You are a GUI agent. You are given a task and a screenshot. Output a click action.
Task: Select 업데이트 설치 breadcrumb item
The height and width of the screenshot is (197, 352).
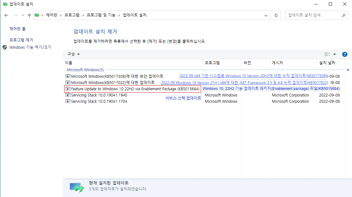tap(134, 15)
